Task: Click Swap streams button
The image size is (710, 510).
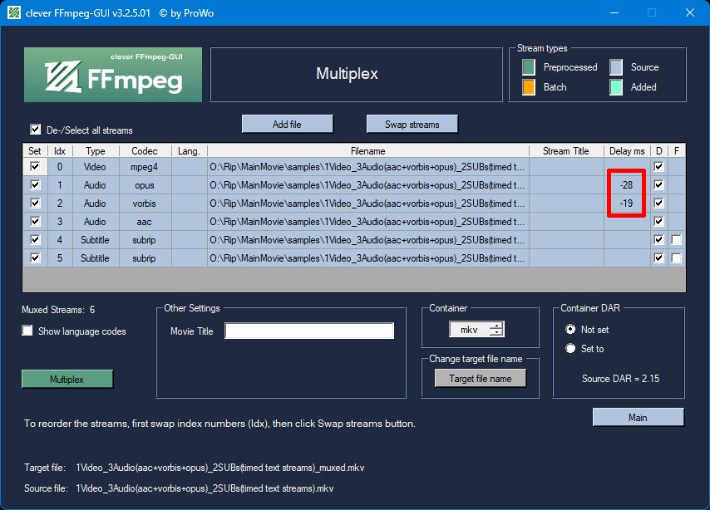Action: pyautogui.click(x=412, y=124)
